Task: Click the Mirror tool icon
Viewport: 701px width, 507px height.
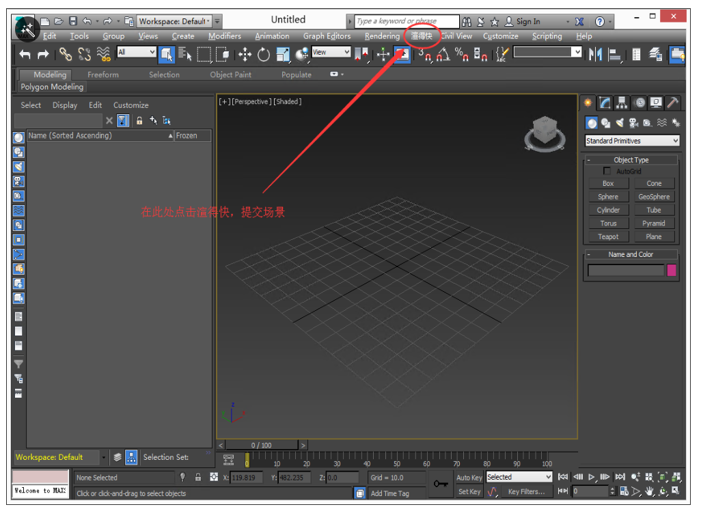Action: click(595, 55)
